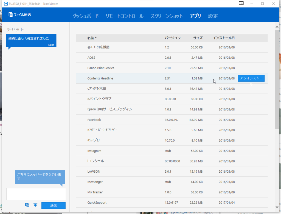Screen dimensions: 281x214
Task: Select Epson 印刷サービス プラグイン row
Action: point(172,109)
